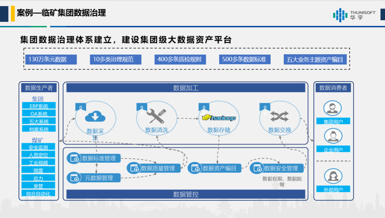Click the 综合自动化 item

(x=38, y=193)
